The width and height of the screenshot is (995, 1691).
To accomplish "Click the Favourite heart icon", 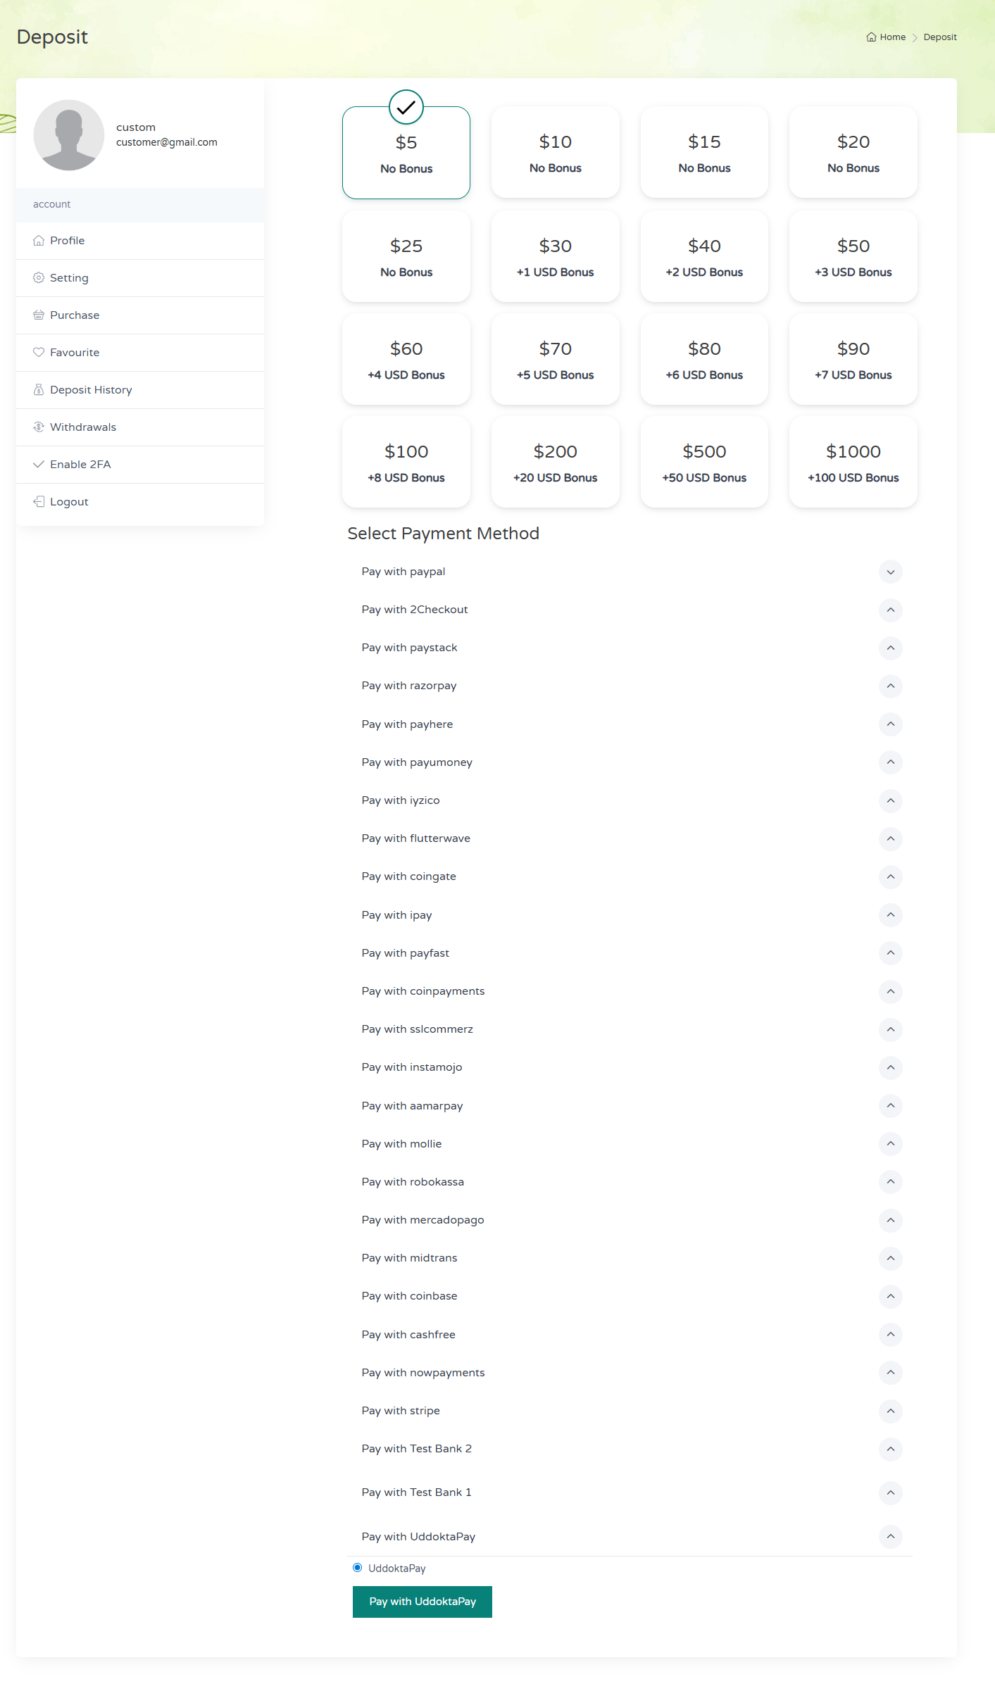I will coord(39,353).
